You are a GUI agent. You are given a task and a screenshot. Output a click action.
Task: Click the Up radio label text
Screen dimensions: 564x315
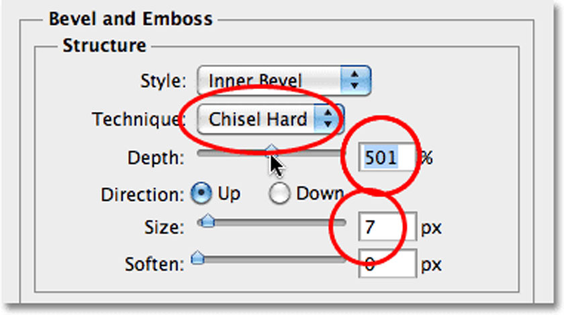click(x=229, y=194)
